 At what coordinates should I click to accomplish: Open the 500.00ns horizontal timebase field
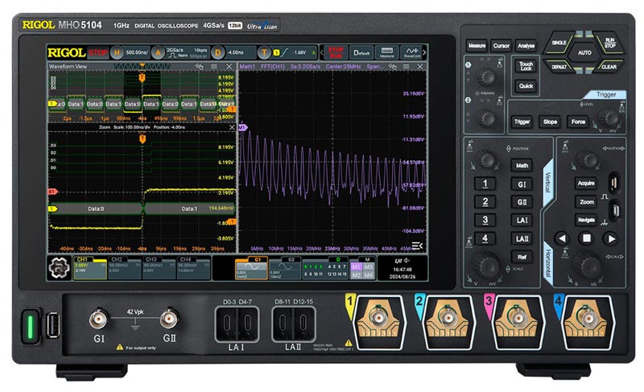[137, 52]
